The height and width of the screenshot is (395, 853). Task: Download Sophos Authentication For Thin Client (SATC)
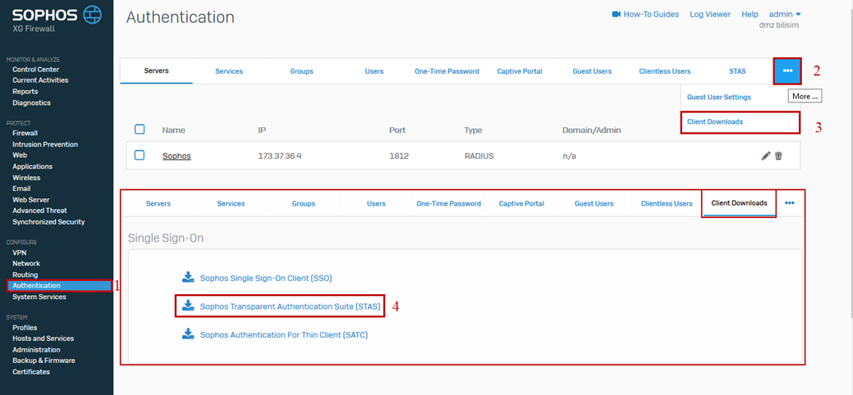pos(284,335)
